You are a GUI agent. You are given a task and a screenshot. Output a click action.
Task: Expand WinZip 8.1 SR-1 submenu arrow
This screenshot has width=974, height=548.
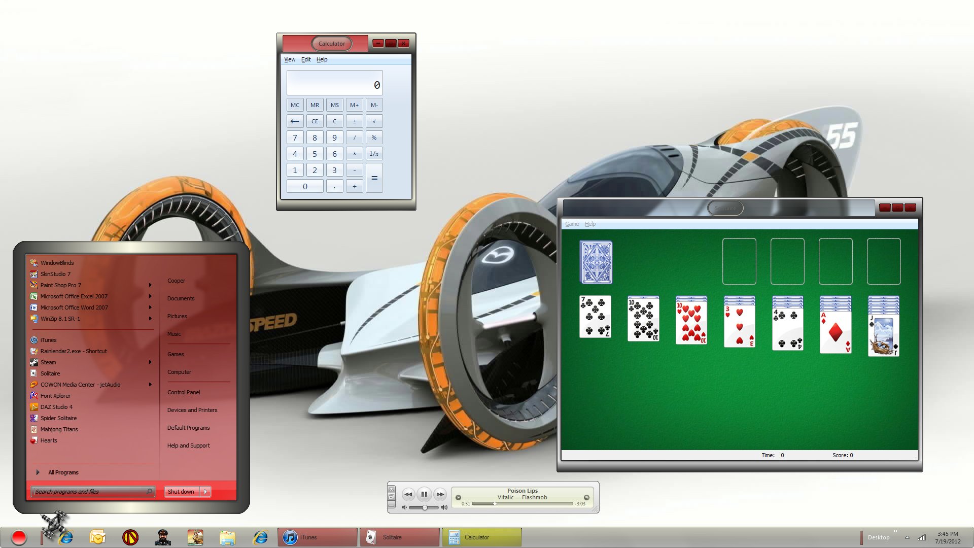tap(150, 319)
